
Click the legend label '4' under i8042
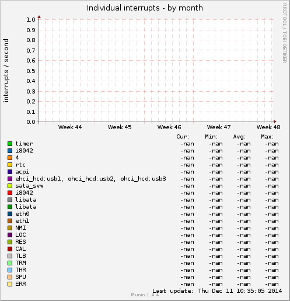tap(17, 158)
